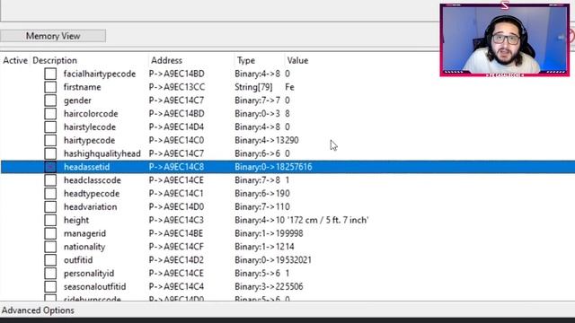Image resolution: width=575 pixels, height=323 pixels.
Task: Select the headassetid description
Action: pos(86,167)
